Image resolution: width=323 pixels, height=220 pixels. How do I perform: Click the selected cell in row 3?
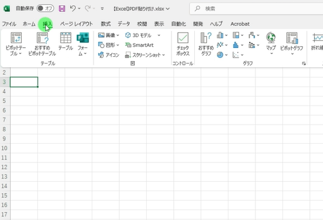point(24,82)
